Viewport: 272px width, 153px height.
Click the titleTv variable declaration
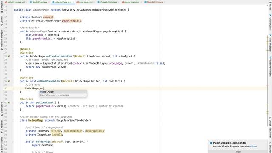[x=56, y=131]
